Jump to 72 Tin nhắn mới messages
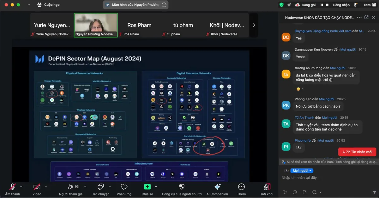379x198 pixels. click(x=357, y=152)
